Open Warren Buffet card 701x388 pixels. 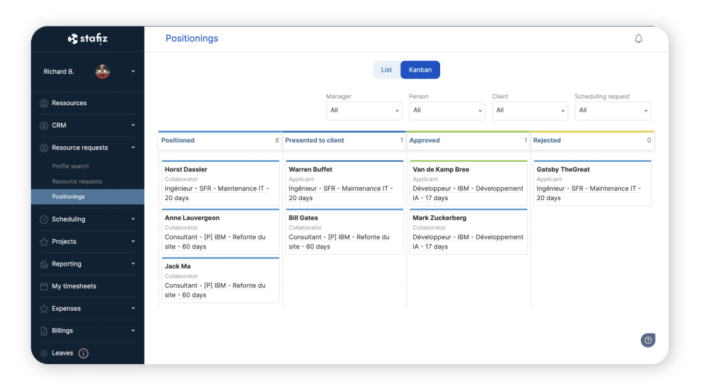coord(344,183)
